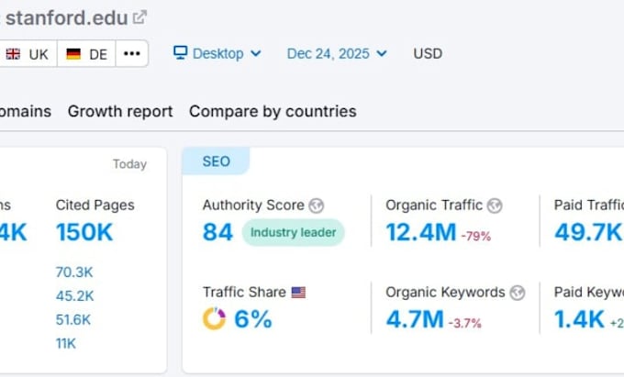The height and width of the screenshot is (377, 624).
Task: Switch to Growth report tab
Action: point(120,111)
